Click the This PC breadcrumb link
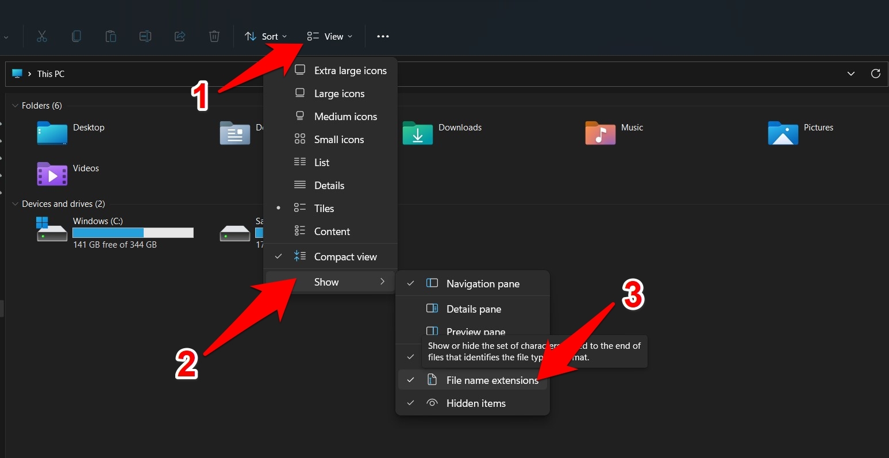This screenshot has width=889, height=458. point(51,74)
